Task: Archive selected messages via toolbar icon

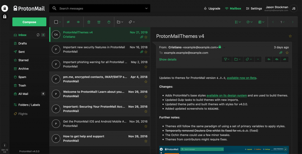Action: 99,22
